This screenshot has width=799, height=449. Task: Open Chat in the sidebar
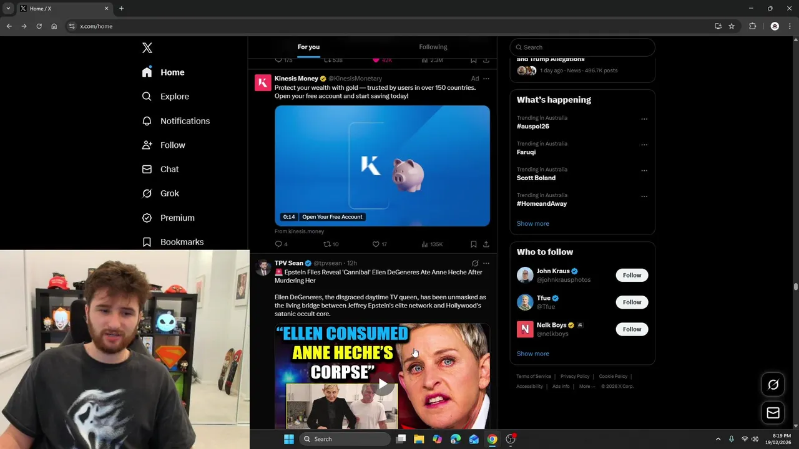click(160, 169)
